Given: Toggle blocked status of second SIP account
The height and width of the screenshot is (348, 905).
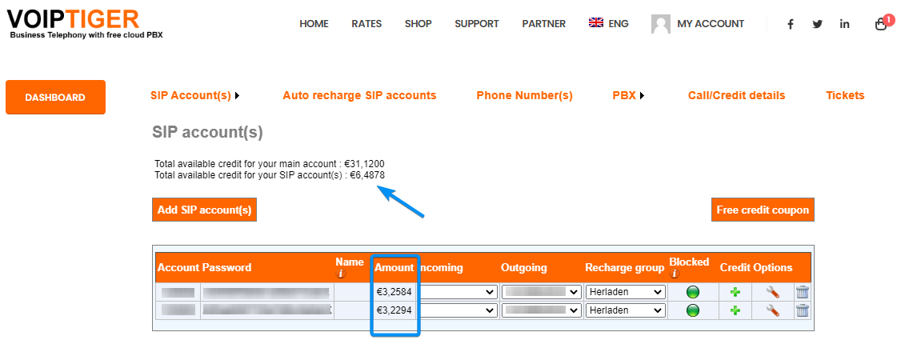Looking at the screenshot, I should (x=693, y=310).
